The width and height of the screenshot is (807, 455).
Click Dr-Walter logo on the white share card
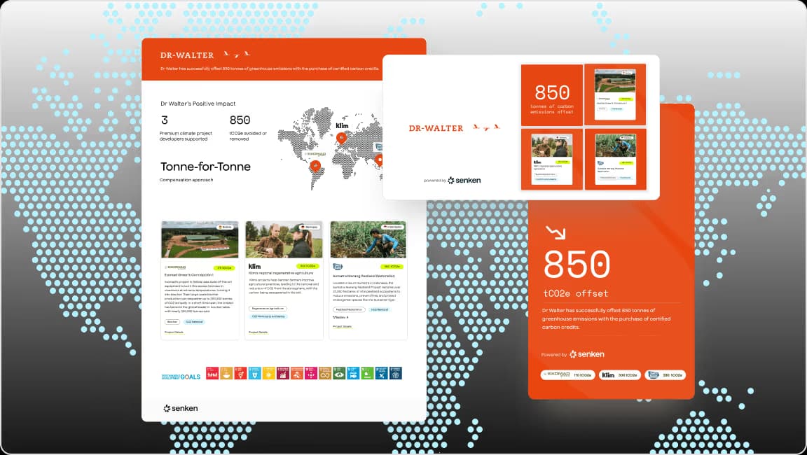click(455, 128)
